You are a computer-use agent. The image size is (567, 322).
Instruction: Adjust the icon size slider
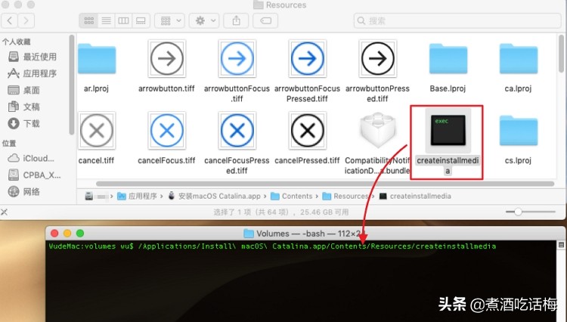tap(518, 212)
